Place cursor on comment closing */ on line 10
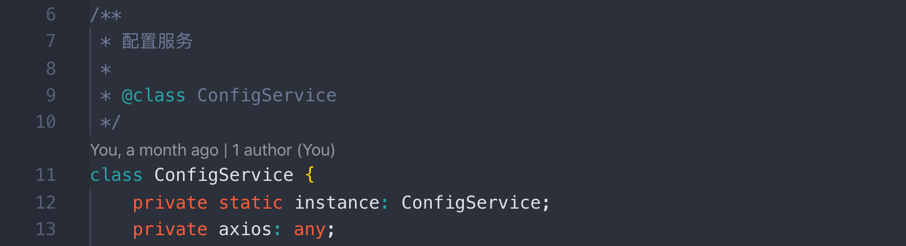Screen dimensions: 906x246 pyautogui.click(x=111, y=122)
